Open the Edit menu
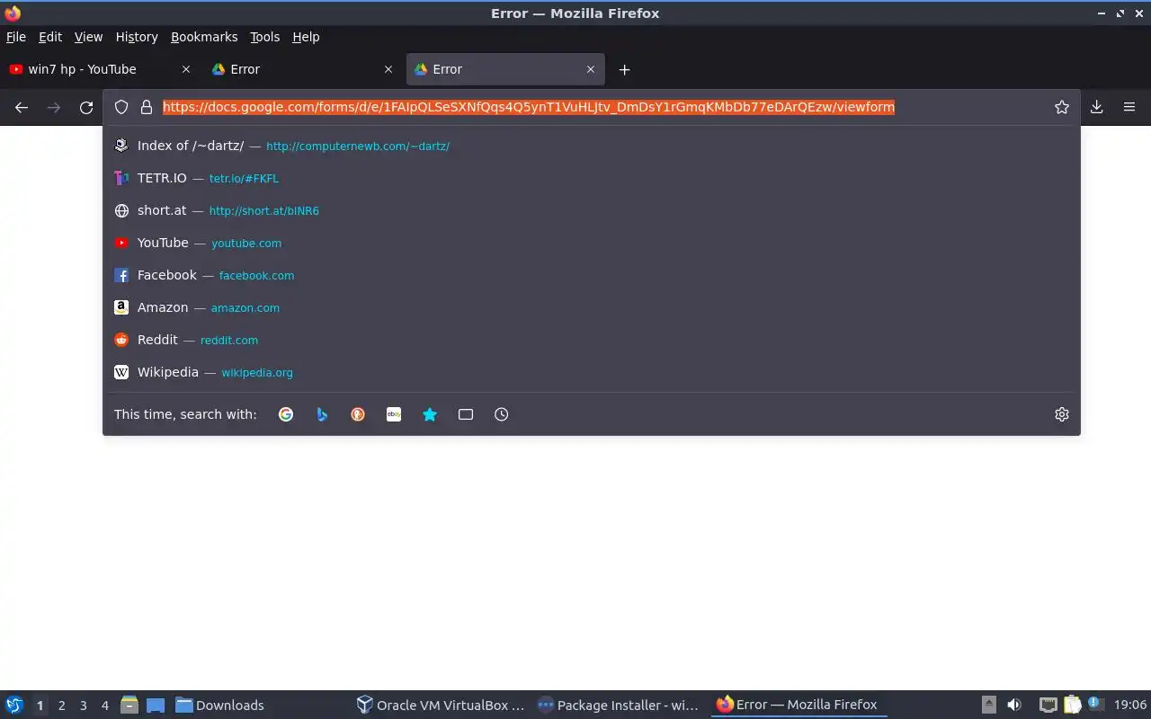Screen dimensions: 1151x719 click(50, 37)
